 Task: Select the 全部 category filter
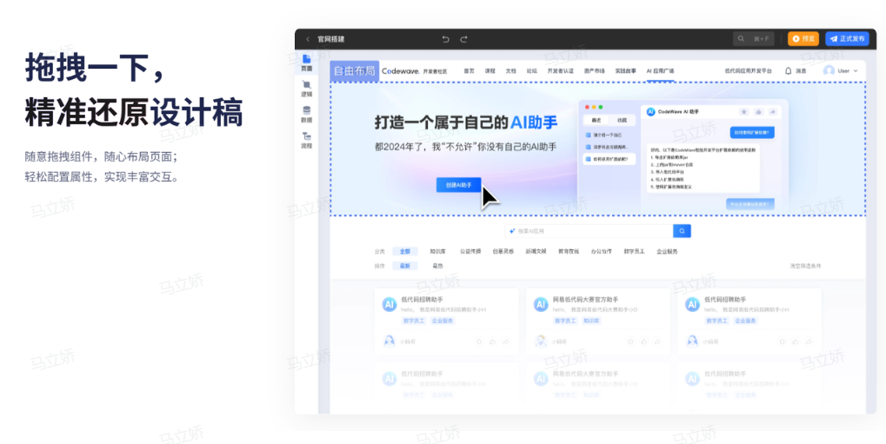[405, 251]
